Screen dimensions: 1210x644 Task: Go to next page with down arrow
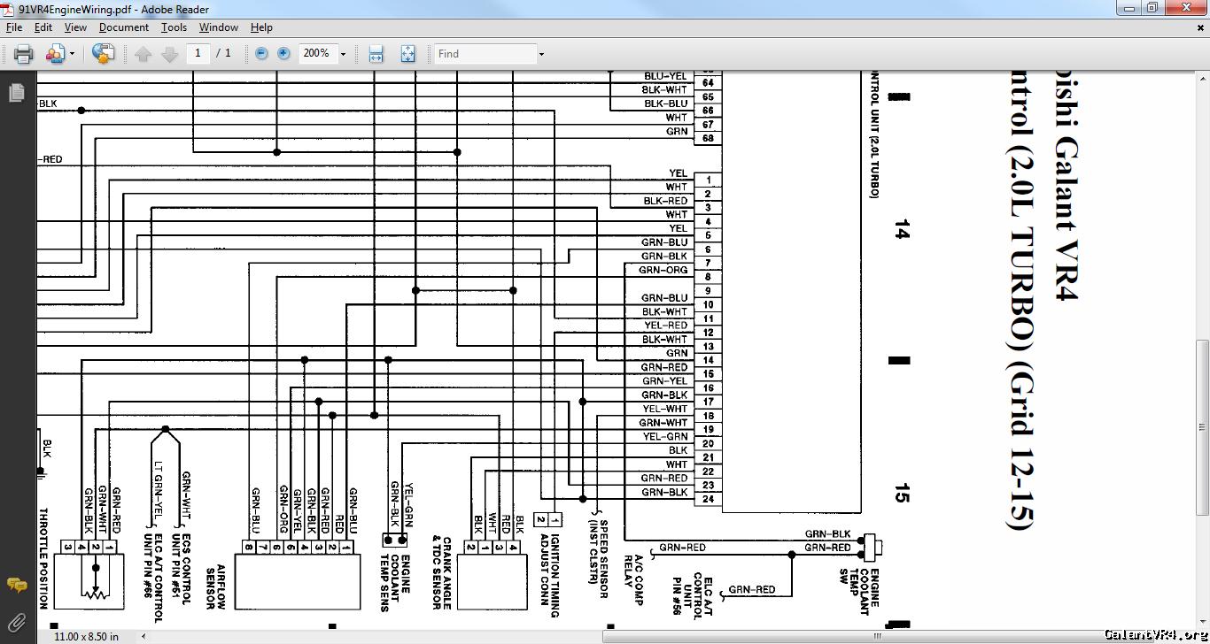click(x=169, y=54)
